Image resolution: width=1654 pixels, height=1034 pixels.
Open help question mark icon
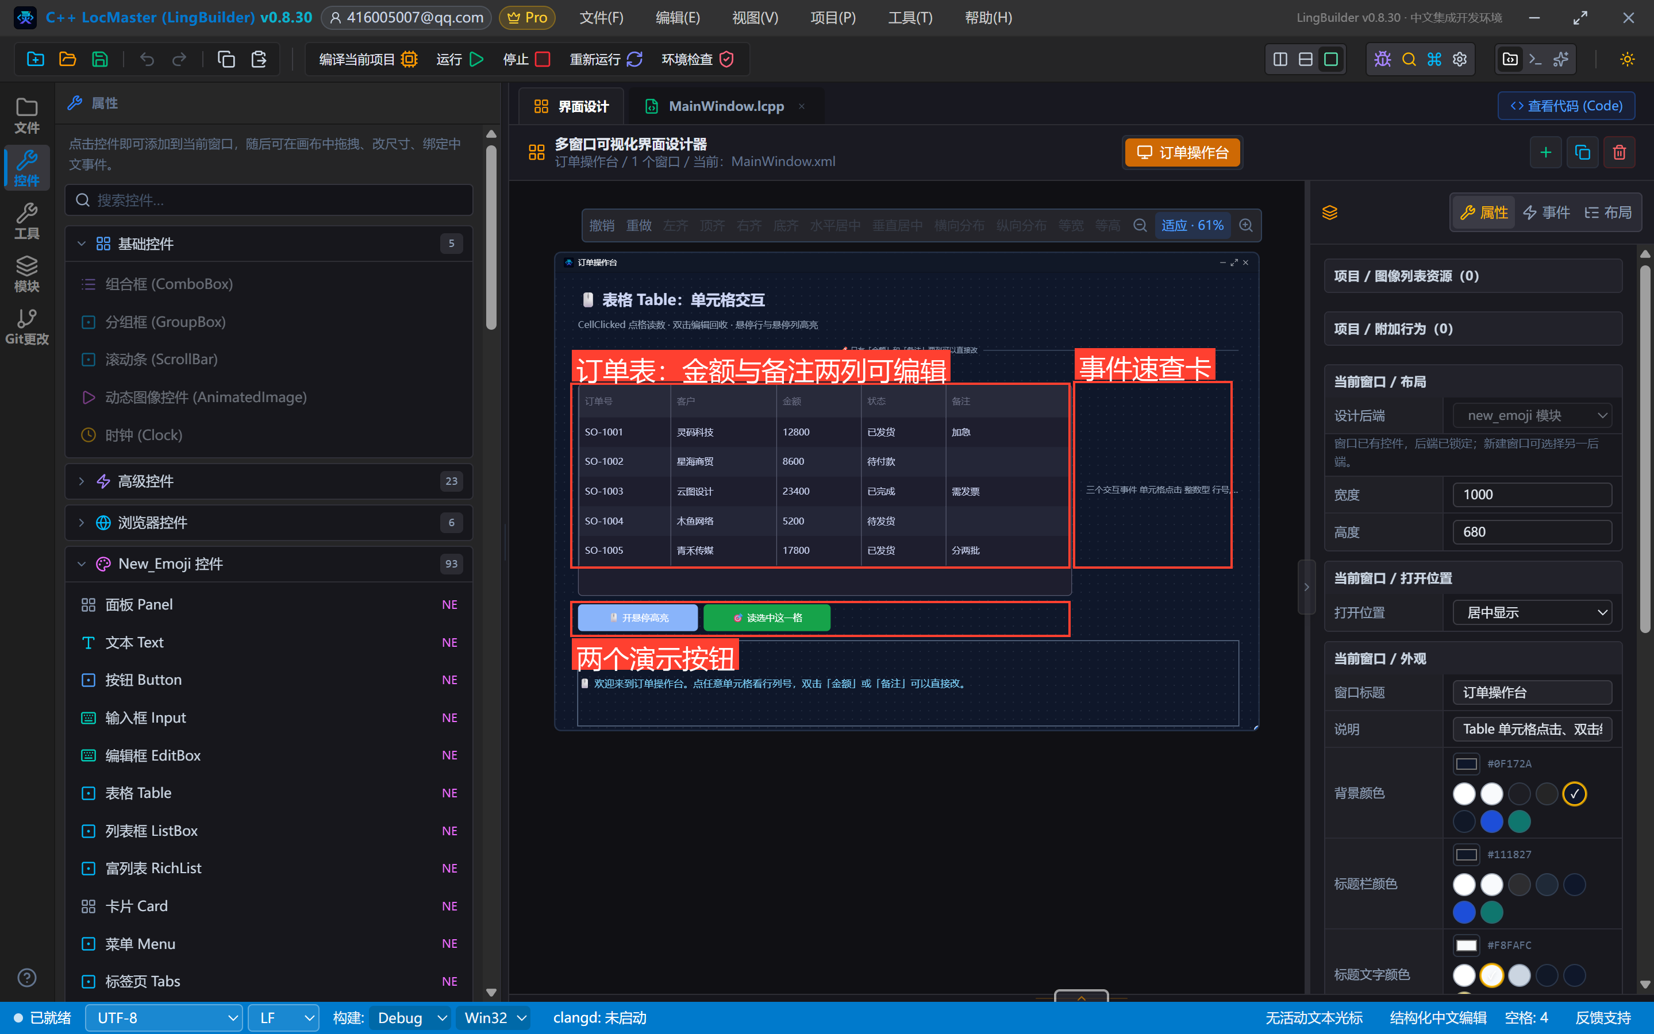click(x=26, y=978)
